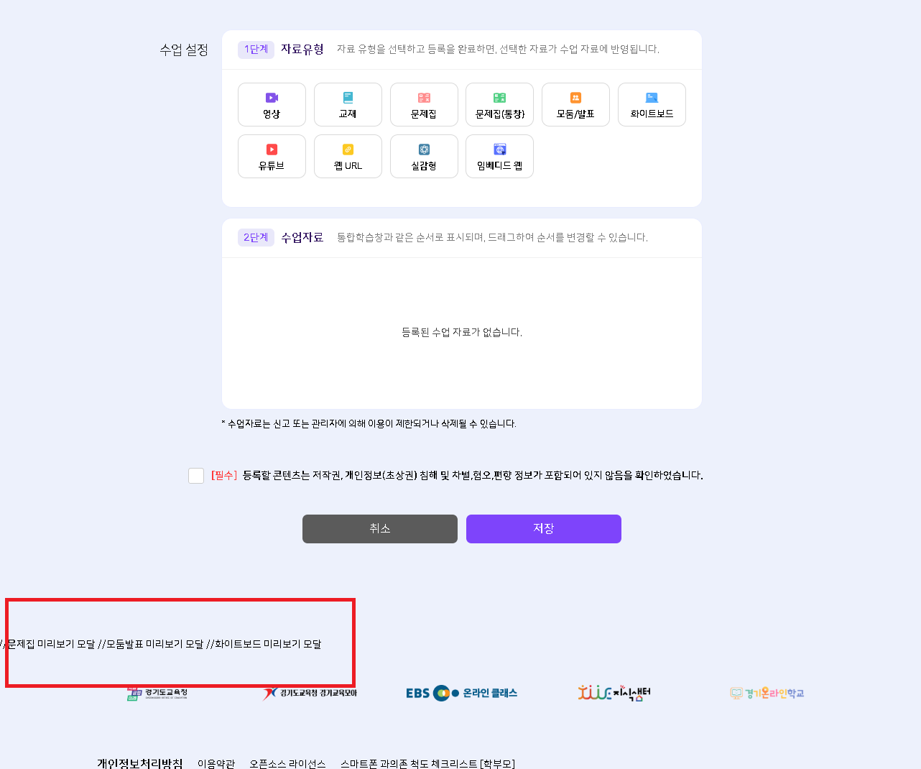
Task: Open the 경기온라인학교 logo link
Action: click(767, 694)
